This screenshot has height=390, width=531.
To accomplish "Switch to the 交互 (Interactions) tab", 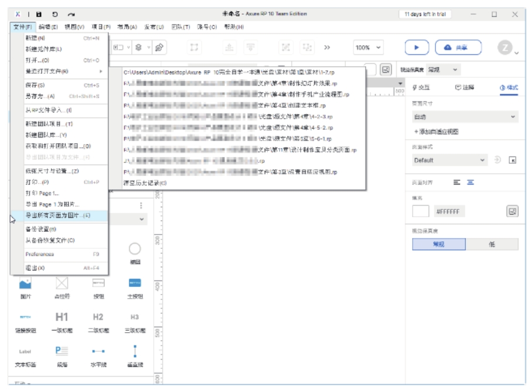I will coord(422,88).
